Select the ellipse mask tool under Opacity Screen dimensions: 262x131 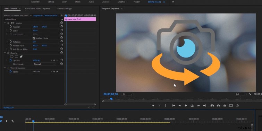coord(12,56)
